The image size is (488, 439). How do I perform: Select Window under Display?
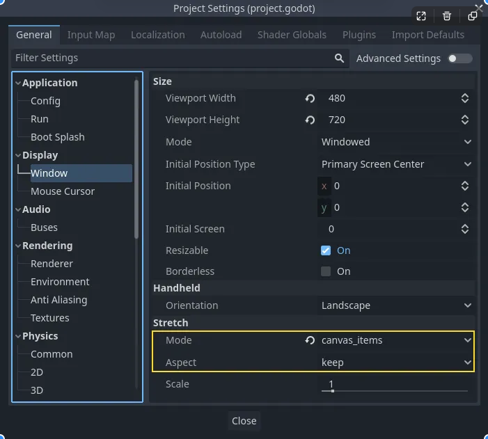(x=81, y=173)
